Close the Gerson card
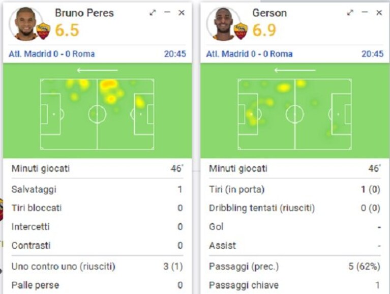 [379, 12]
